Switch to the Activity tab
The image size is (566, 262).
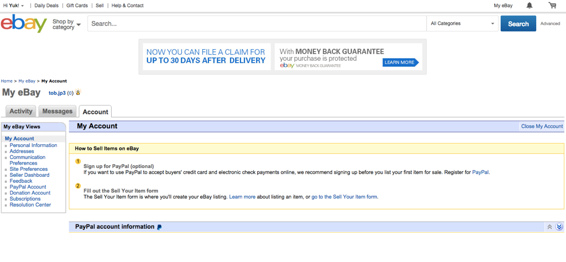click(x=21, y=111)
